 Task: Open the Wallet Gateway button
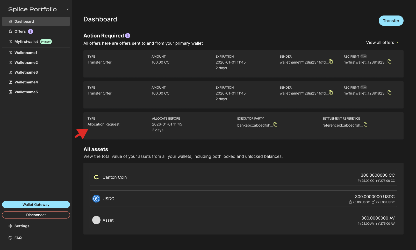click(36, 205)
